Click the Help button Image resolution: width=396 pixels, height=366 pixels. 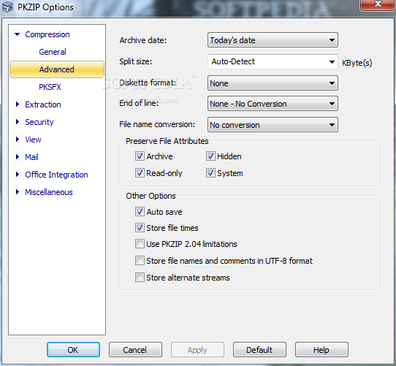(321, 350)
